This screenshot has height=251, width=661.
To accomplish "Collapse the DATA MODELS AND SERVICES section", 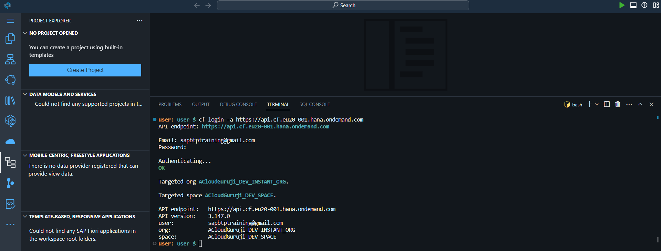I will 25,94.
